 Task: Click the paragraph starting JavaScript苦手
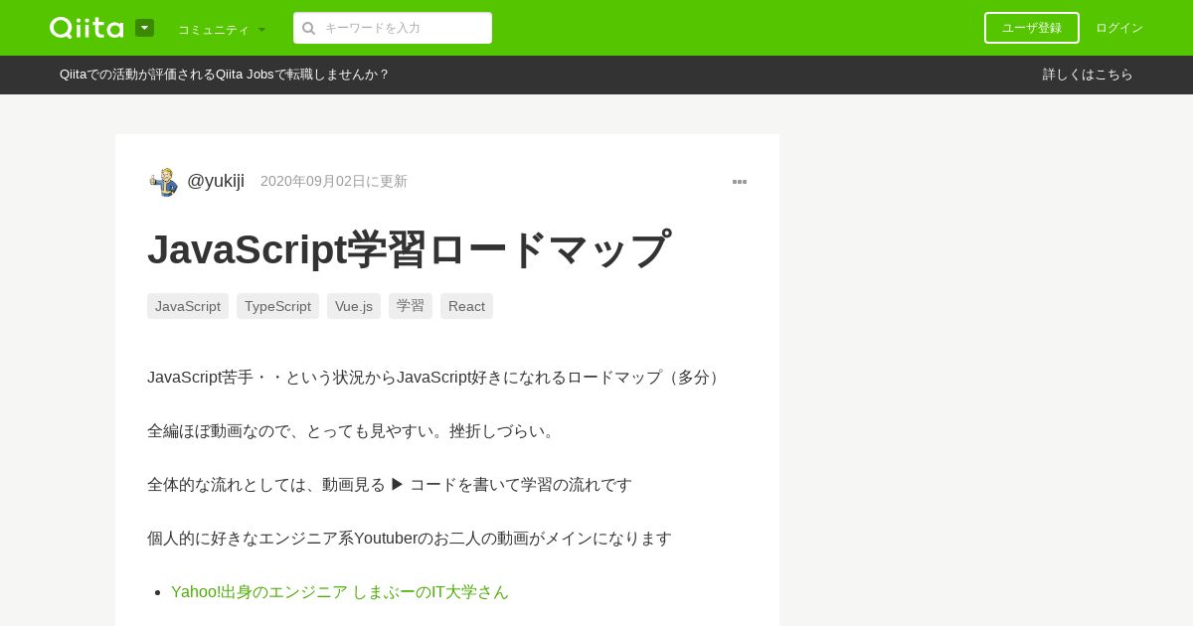pos(435,378)
